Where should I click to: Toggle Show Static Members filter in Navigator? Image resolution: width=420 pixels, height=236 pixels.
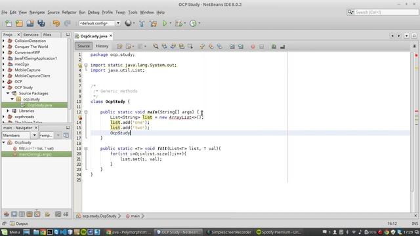click(x=22, y=214)
